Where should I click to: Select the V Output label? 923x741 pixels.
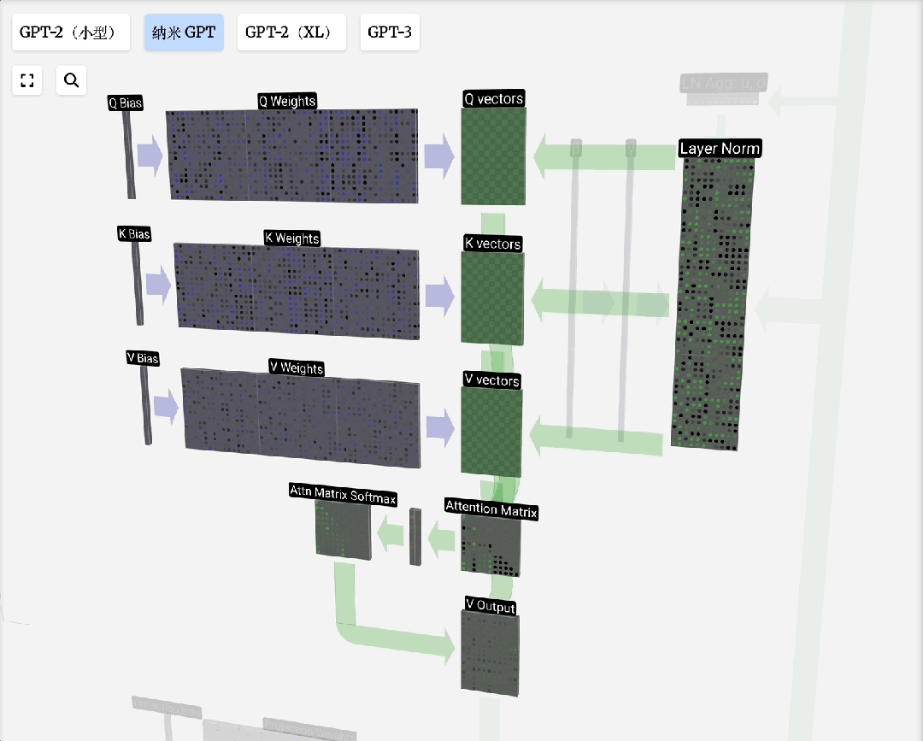click(x=491, y=606)
